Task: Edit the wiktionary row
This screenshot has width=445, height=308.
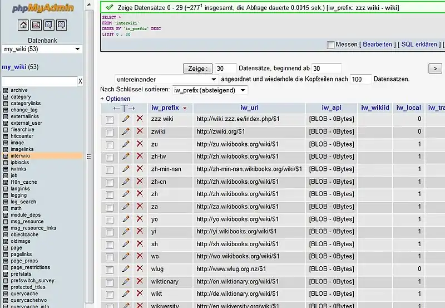Action: click(126, 281)
